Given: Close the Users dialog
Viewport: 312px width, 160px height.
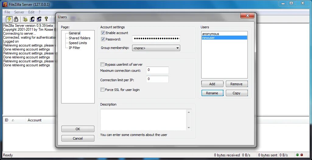Looking at the screenshot, I should [x=247, y=16].
